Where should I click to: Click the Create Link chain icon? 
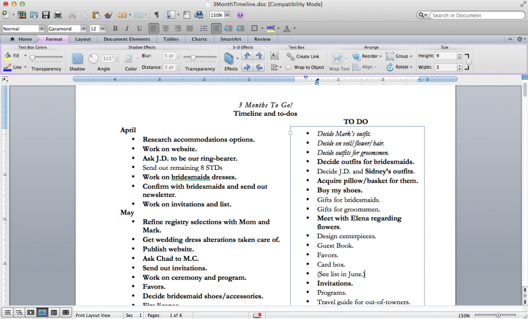pyautogui.click(x=291, y=56)
